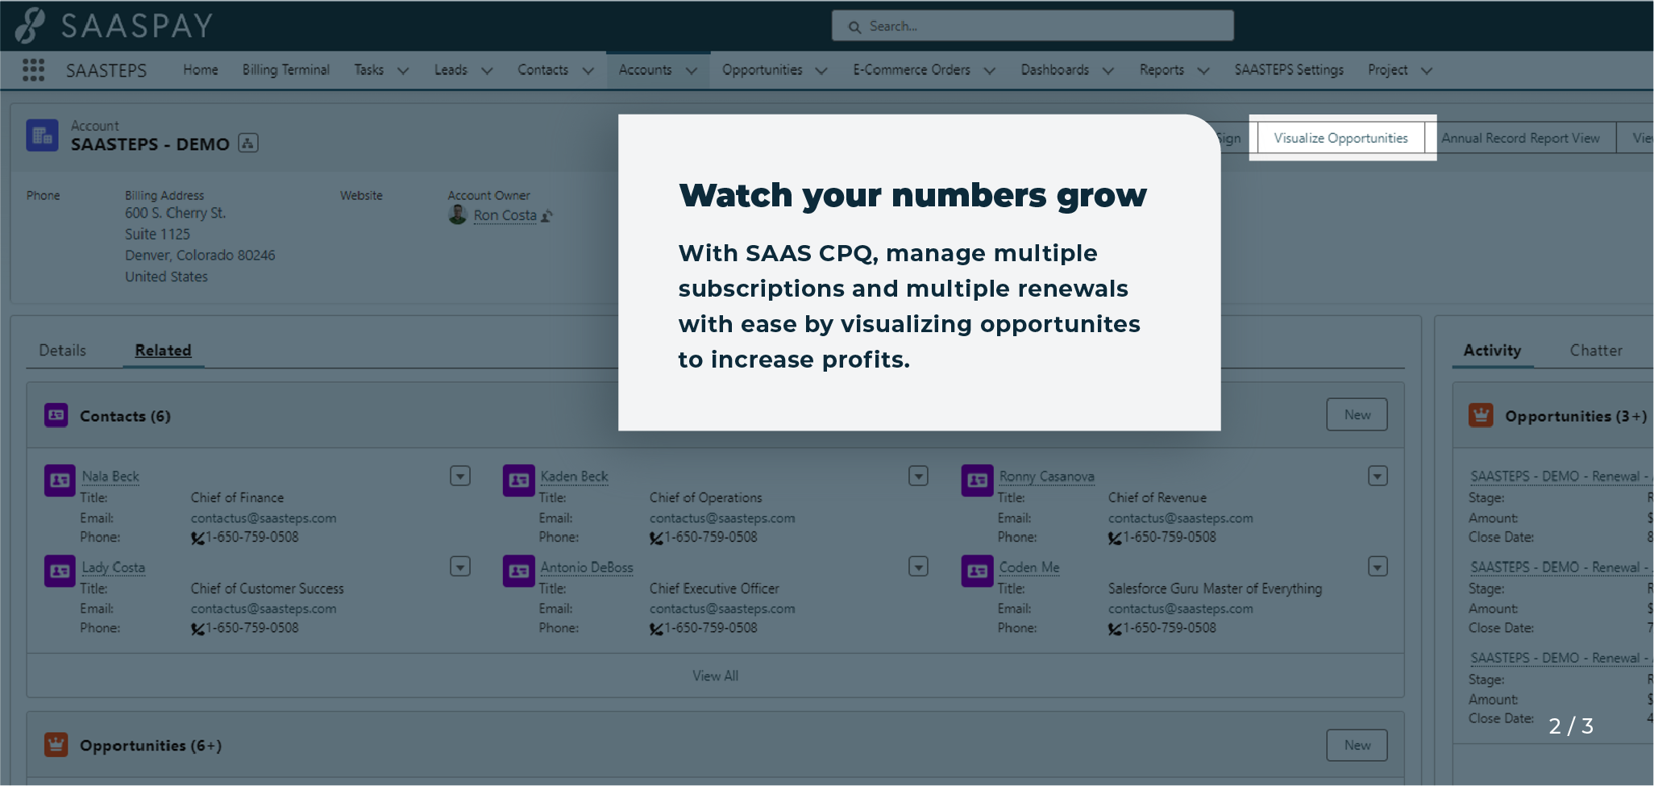Viewport: 1654px width, 786px height.
Task: Show actions menu for Coden Me
Action: click(1378, 567)
